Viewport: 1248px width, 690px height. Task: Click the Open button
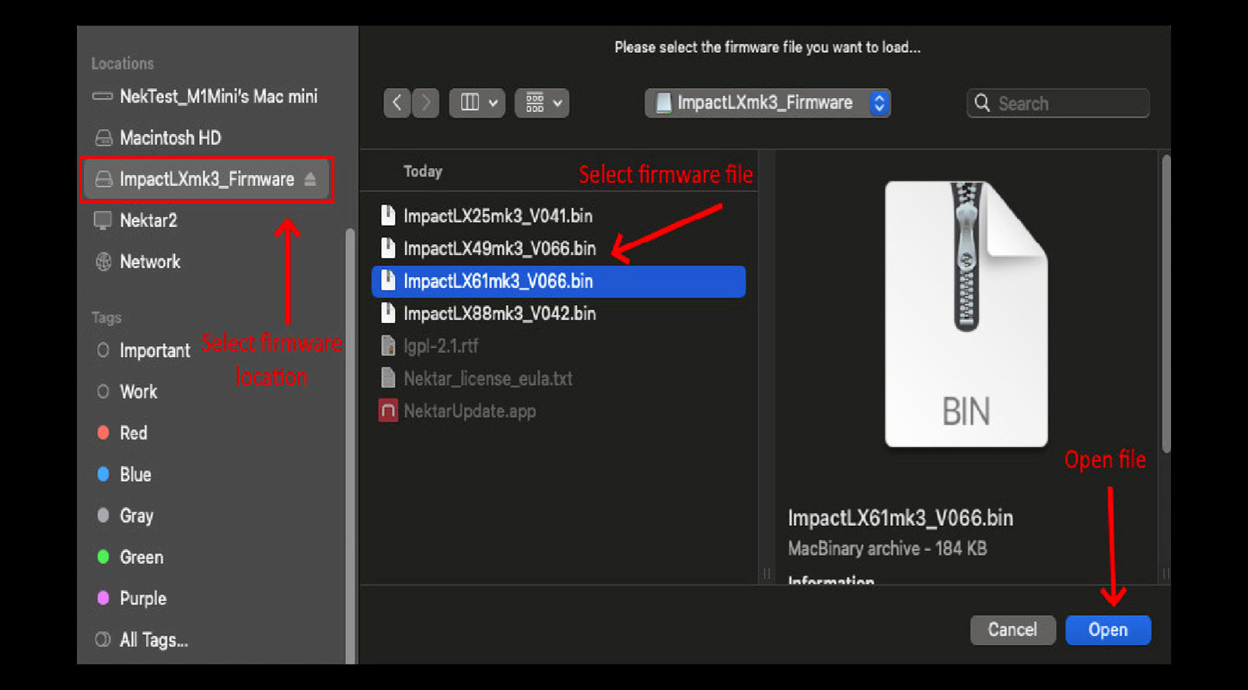coord(1108,630)
